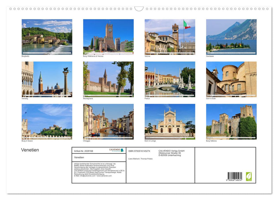
Task: Select the Padua bridge thumbnail
Action: click(x=169, y=79)
